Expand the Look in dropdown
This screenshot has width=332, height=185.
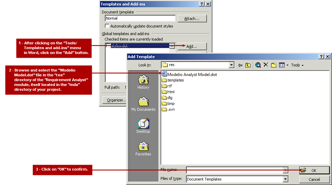(231, 65)
